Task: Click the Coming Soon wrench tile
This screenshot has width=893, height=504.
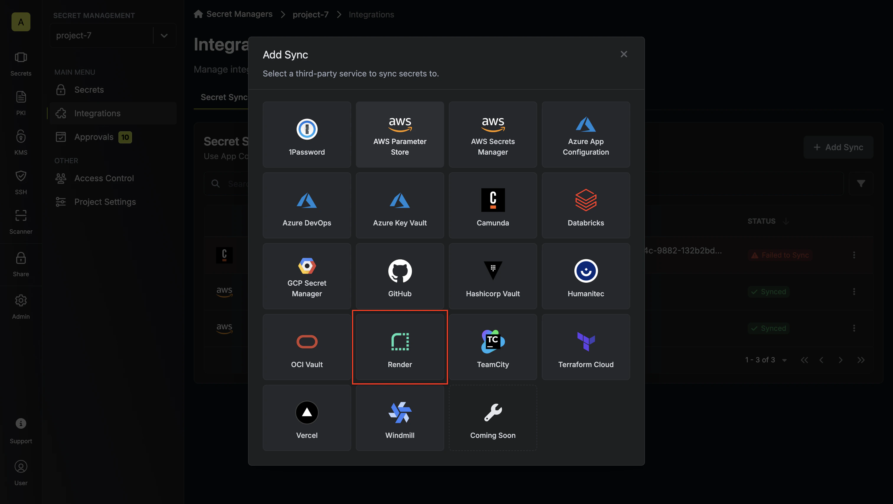Action: (493, 418)
